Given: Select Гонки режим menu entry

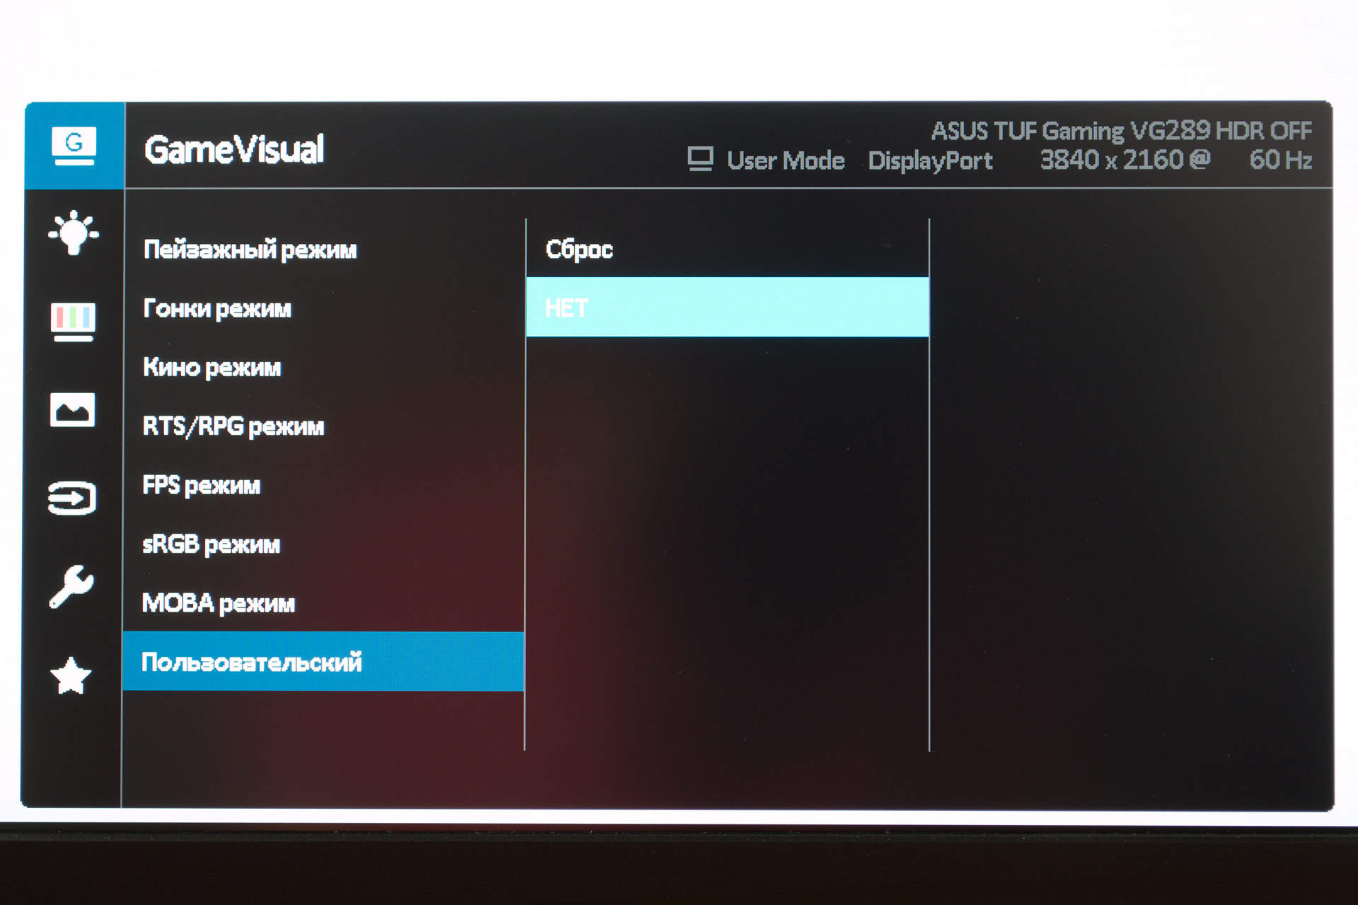Looking at the screenshot, I should tap(217, 308).
